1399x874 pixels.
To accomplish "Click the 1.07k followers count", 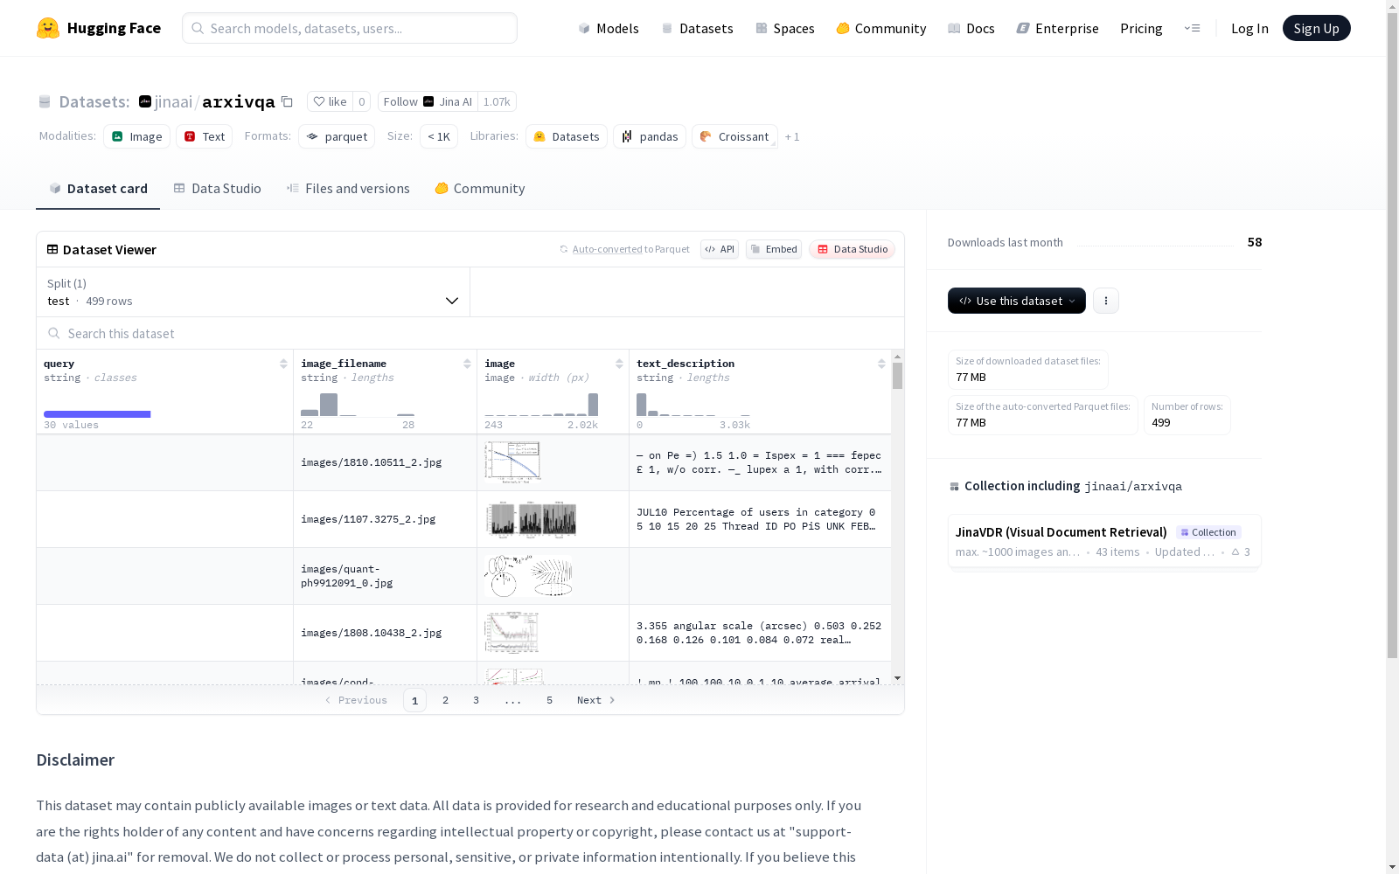I will click(497, 101).
